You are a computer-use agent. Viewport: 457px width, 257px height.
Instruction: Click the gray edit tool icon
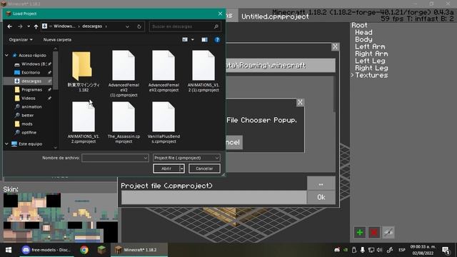(388, 233)
